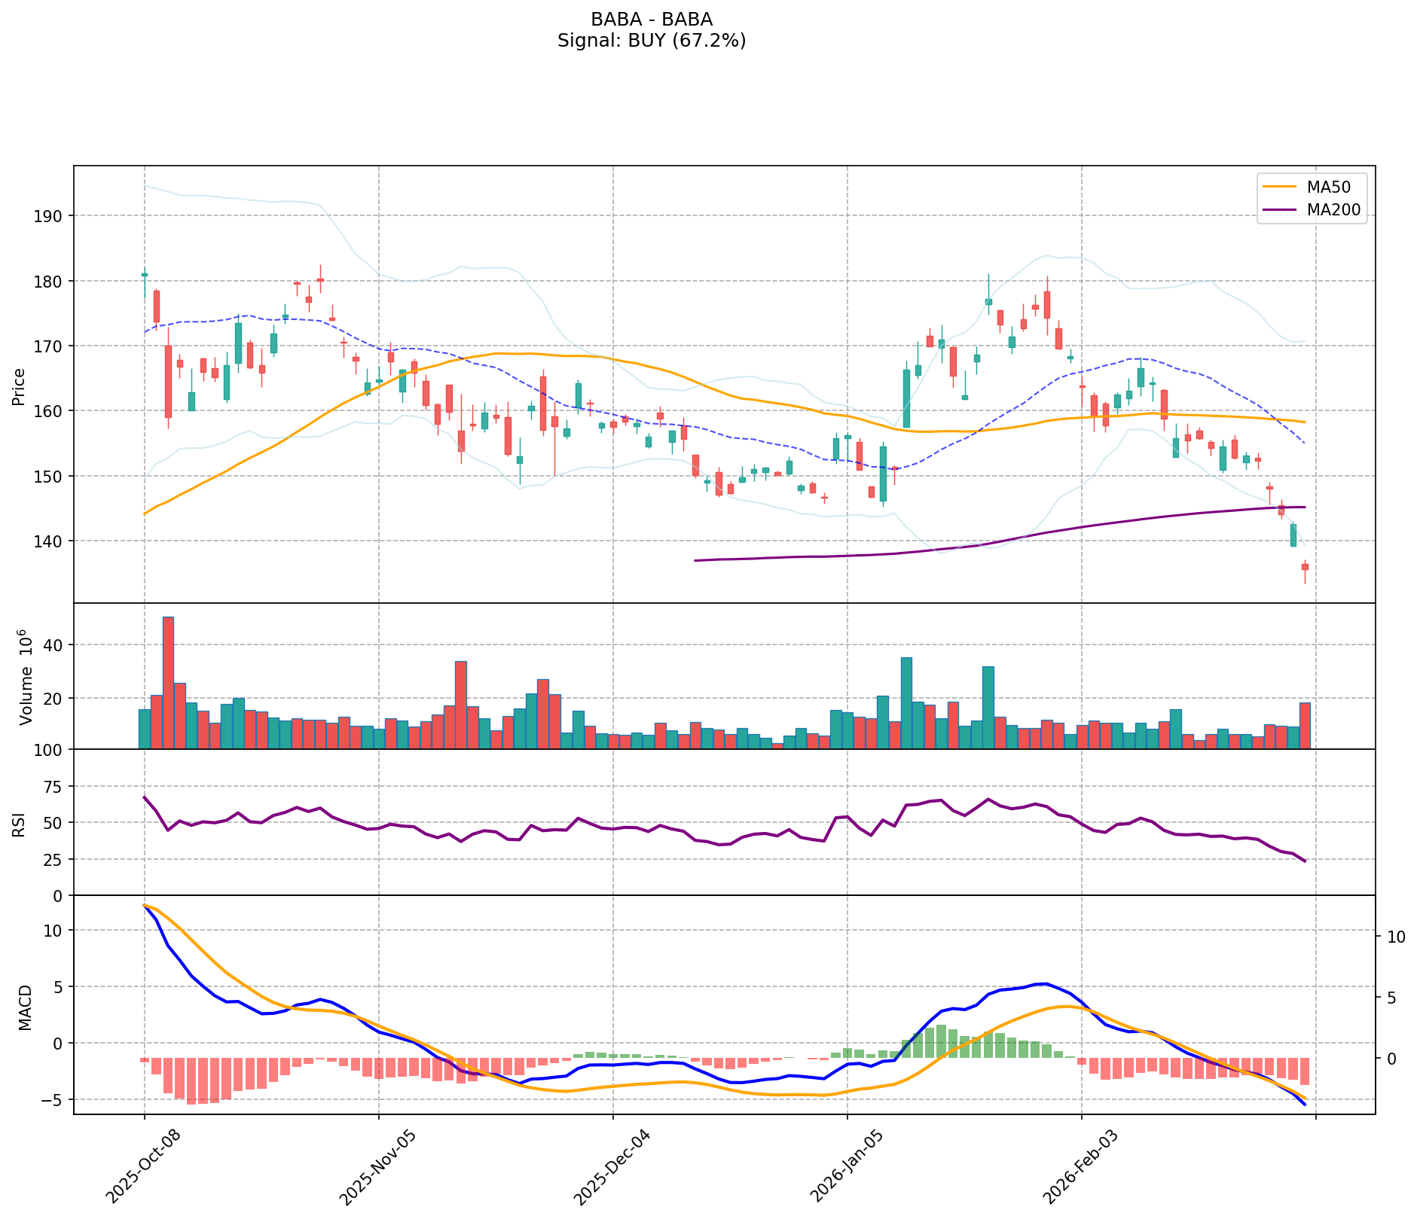Select the Volume axis label
This screenshot has height=1219, width=1417.
26,677
